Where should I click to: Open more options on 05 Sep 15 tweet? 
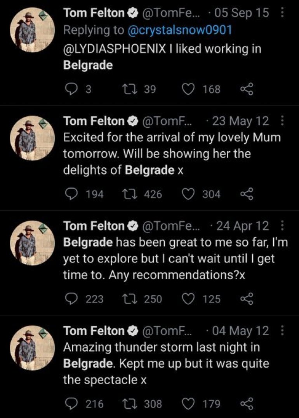(x=282, y=13)
